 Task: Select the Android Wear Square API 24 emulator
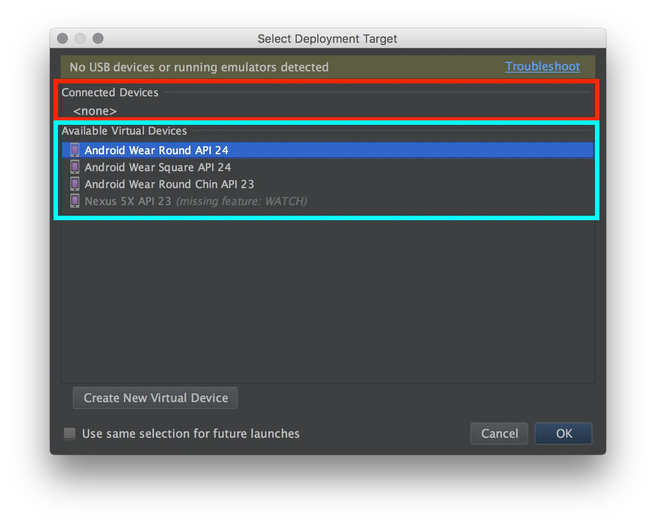tap(158, 167)
